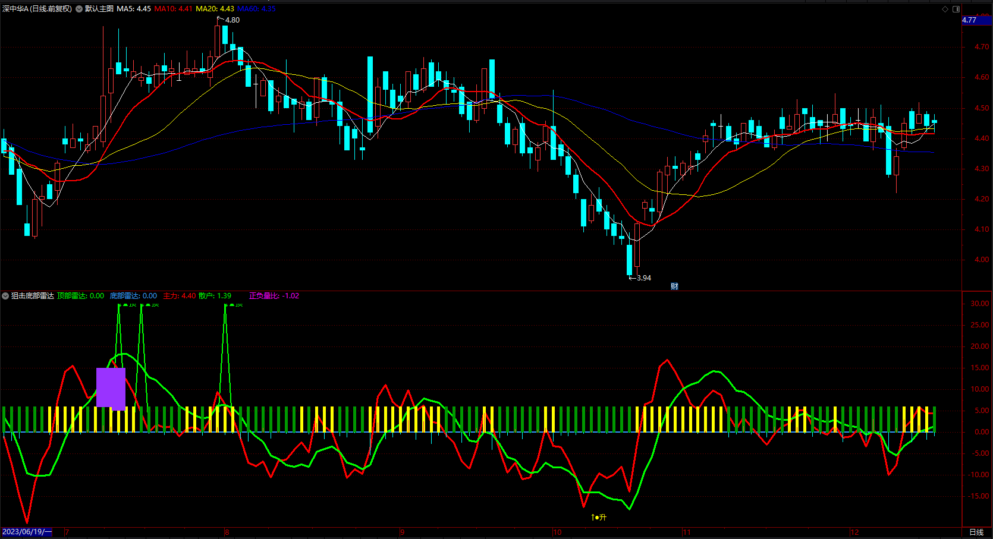The width and height of the screenshot is (993, 539).
Task: Click month 7 on the time axis
Action: click(67, 532)
